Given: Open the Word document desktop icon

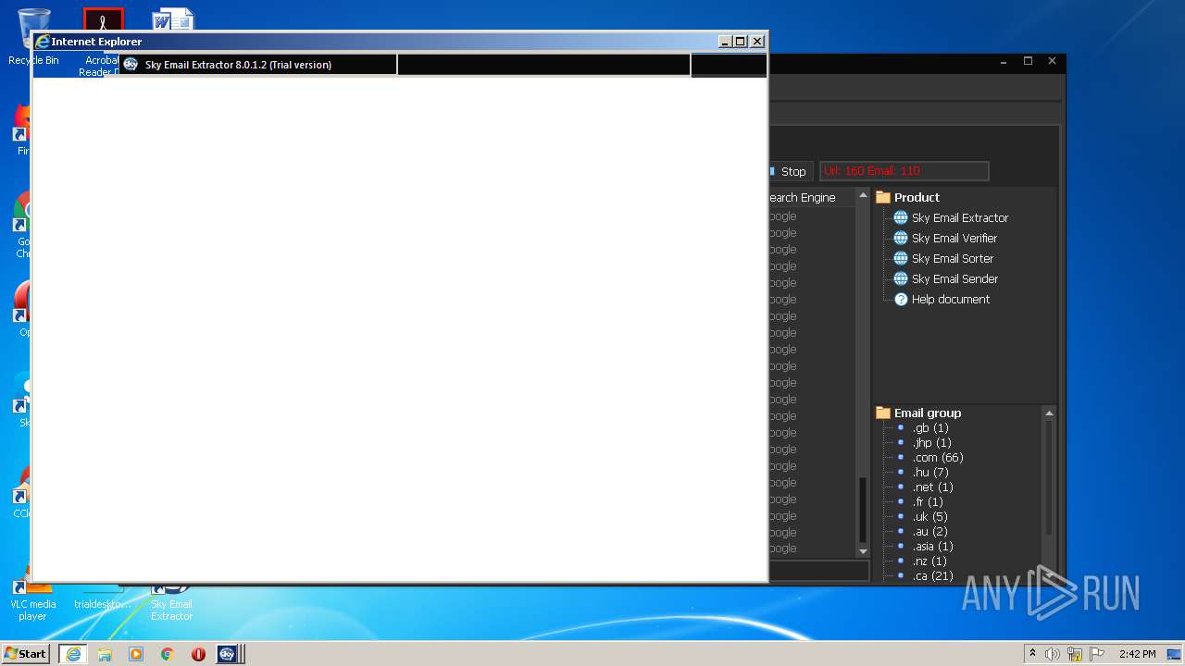Looking at the screenshot, I should click(173, 19).
